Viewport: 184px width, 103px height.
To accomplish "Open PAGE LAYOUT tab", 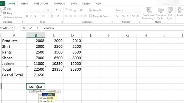I will pos(41,3).
